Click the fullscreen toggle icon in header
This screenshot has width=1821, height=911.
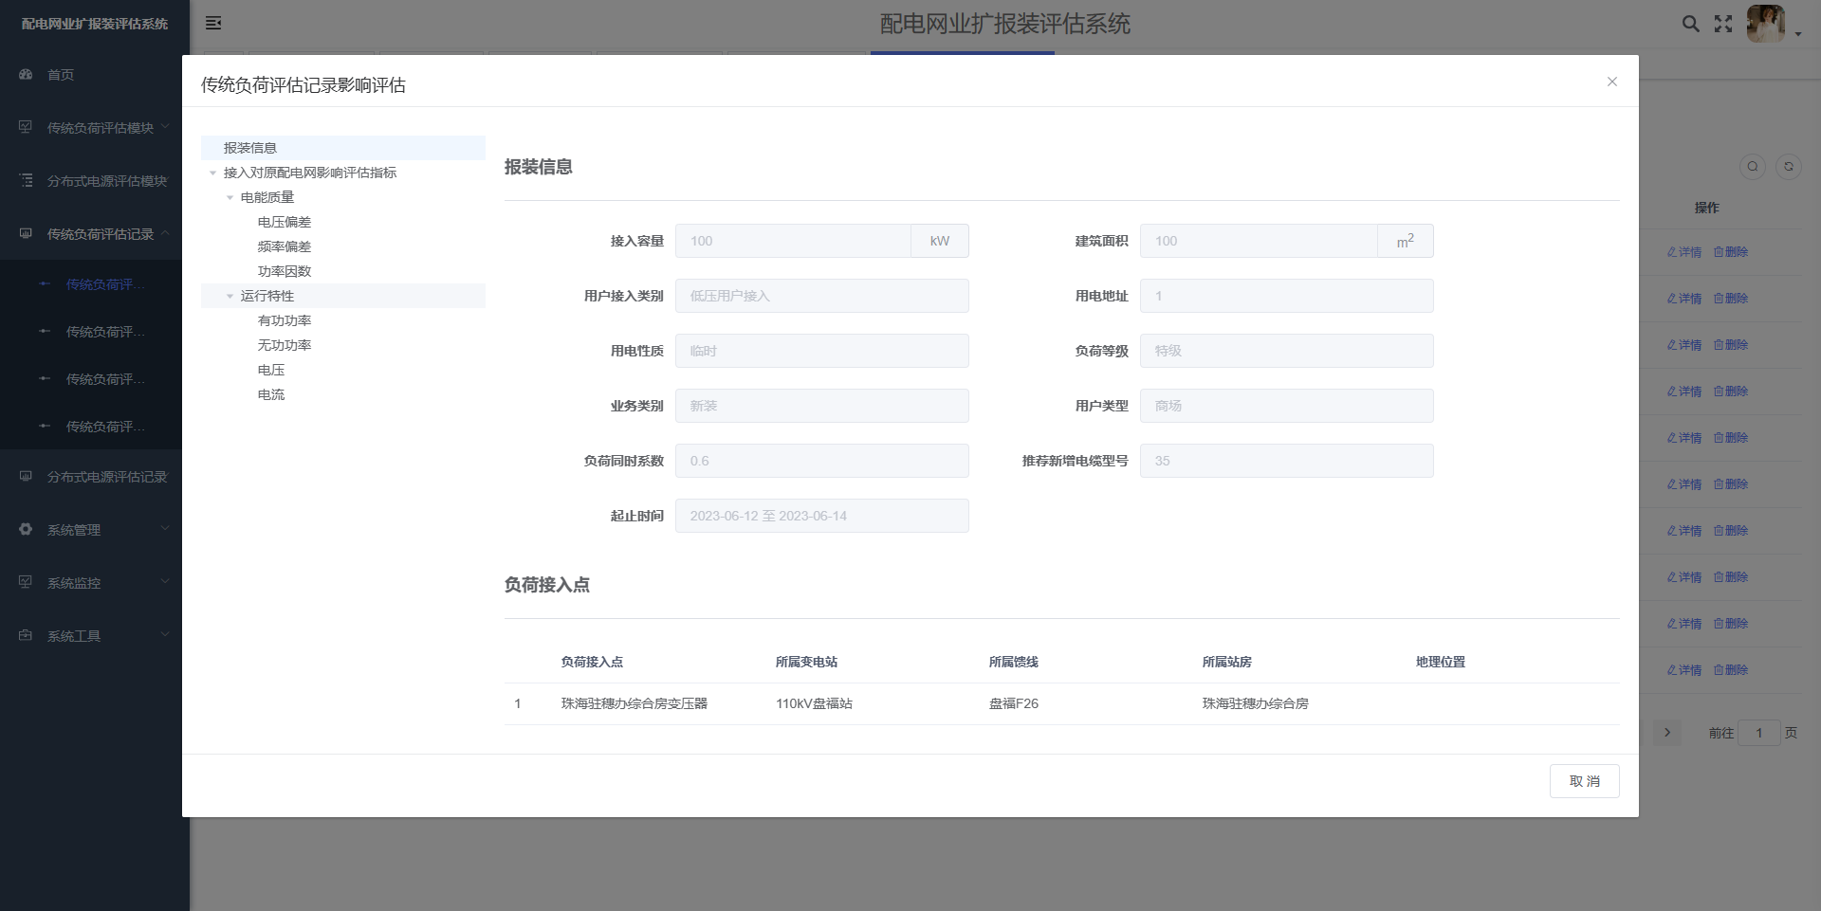[1723, 24]
